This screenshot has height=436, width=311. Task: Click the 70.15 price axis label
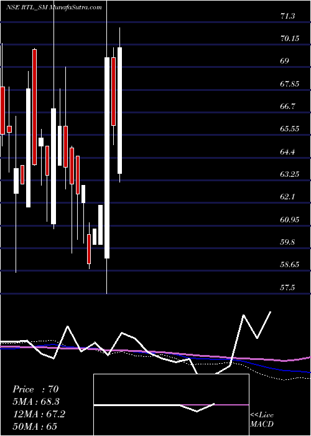coord(290,39)
